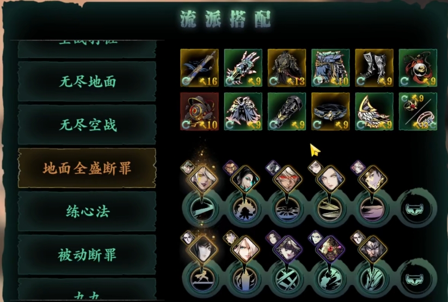This screenshot has width=448, height=302.
Task: Click the spiked gauntlet glove equipment icon
Action: pyautogui.click(x=243, y=67)
